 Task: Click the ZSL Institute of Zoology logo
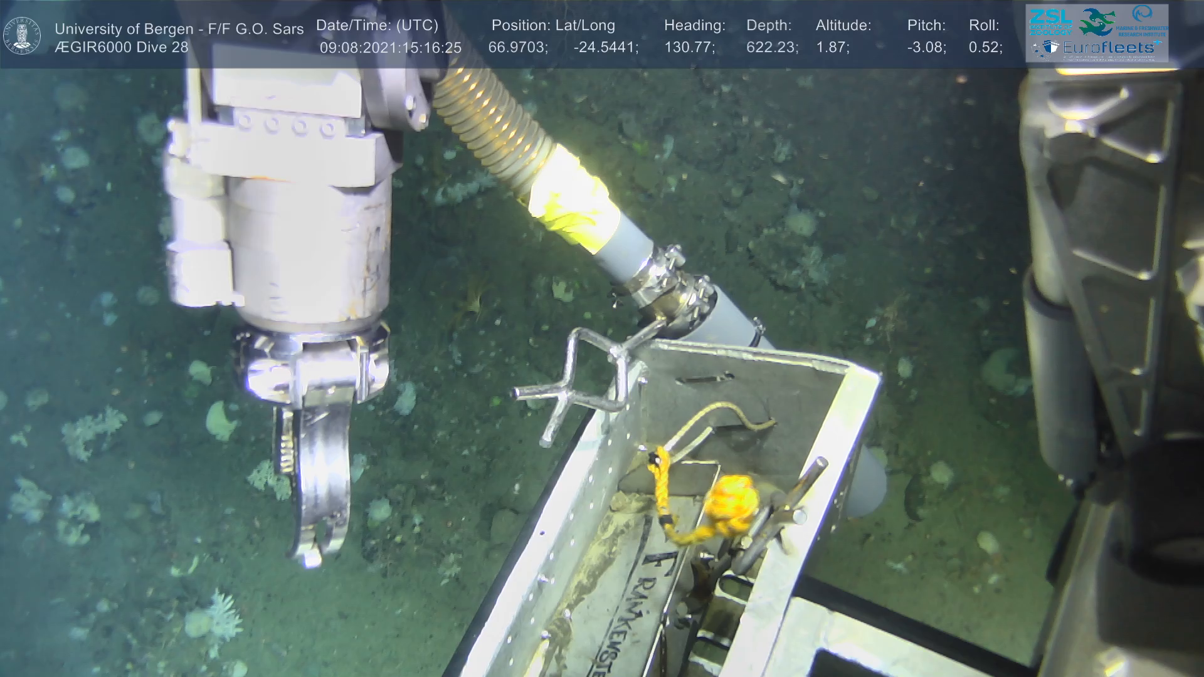[x=1050, y=22]
